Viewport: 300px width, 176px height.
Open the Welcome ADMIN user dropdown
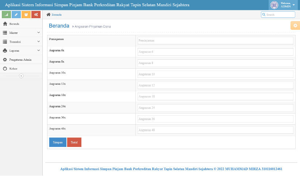click(283, 5)
